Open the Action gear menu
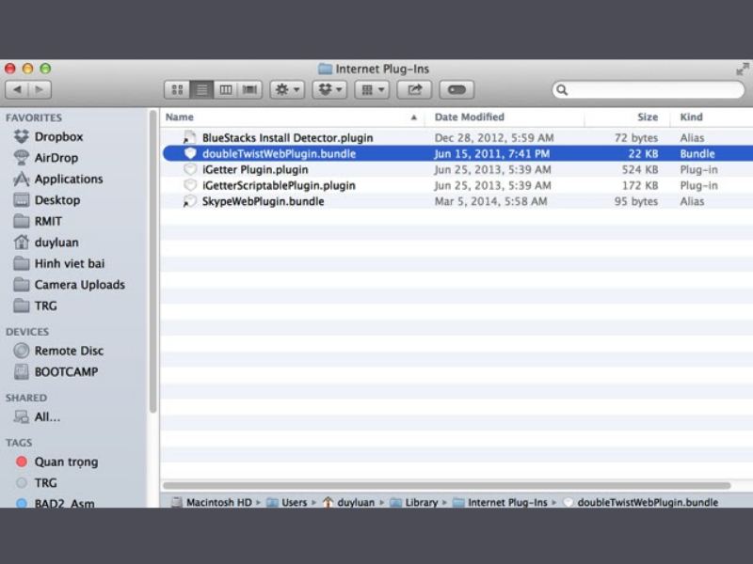 (287, 89)
